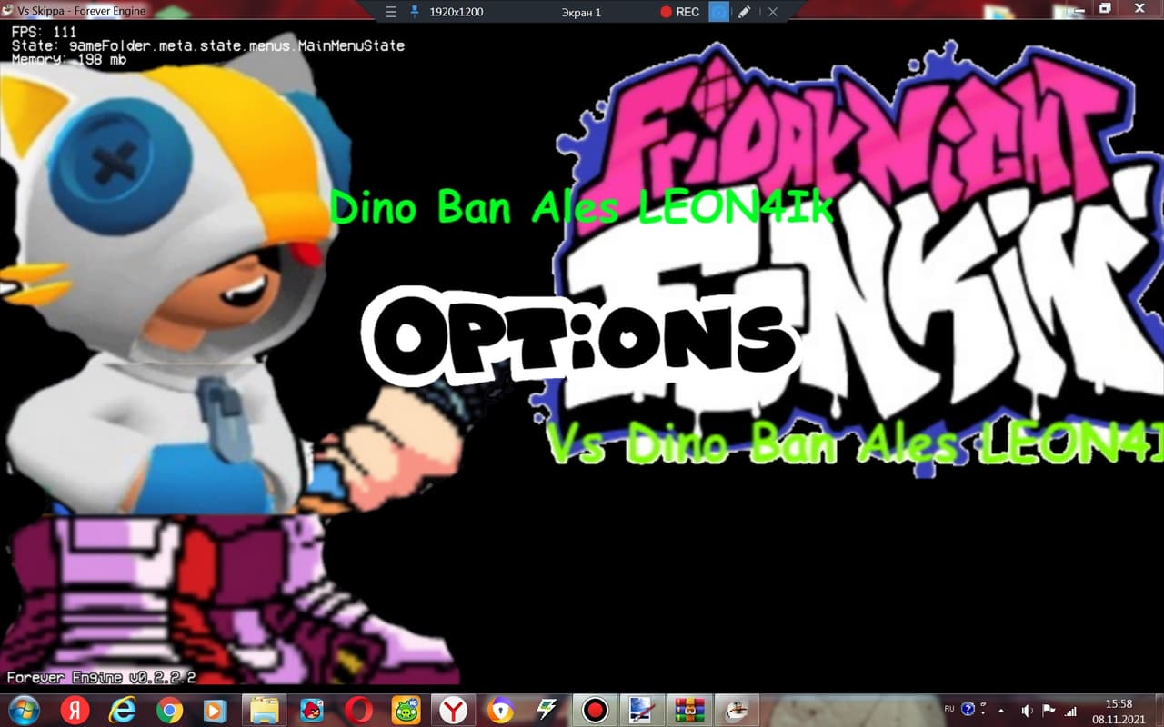Open the Opera browser icon
Screen dimensions: 1164x727
click(358, 710)
